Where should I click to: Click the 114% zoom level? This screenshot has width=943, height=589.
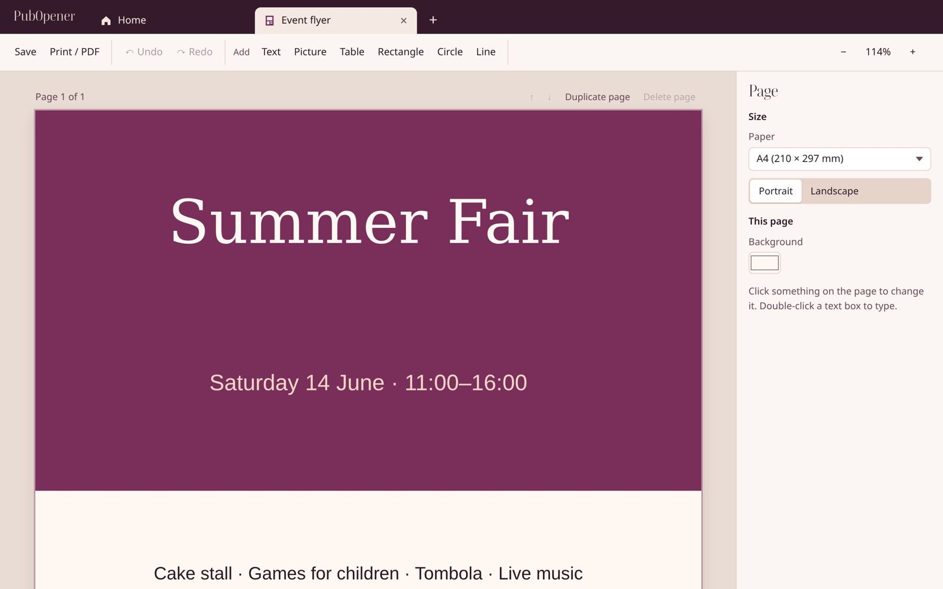878,52
